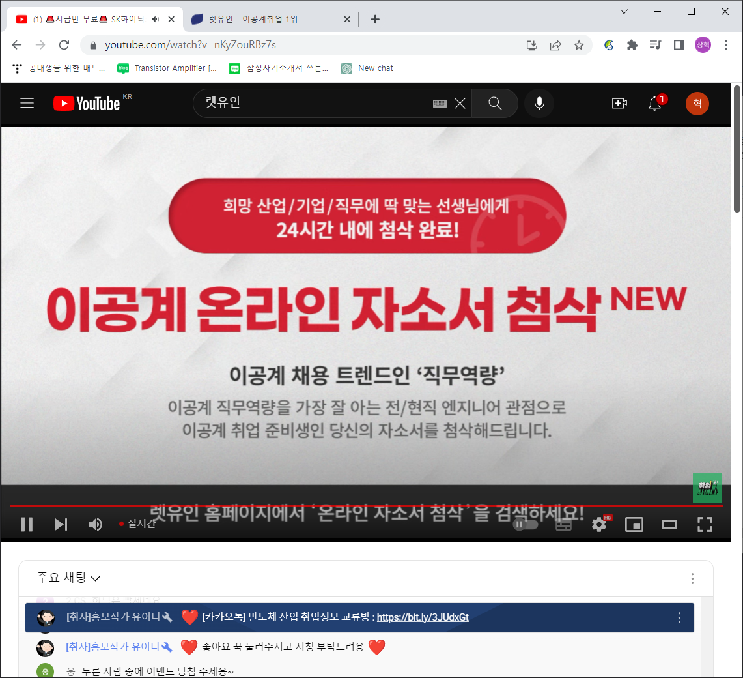Image resolution: width=743 pixels, height=678 pixels.
Task: Enter fullscreen mode
Action: coord(705,524)
